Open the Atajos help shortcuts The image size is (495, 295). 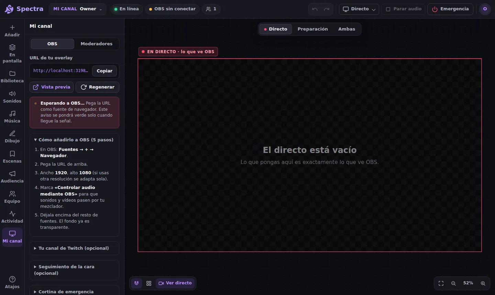[12, 283]
